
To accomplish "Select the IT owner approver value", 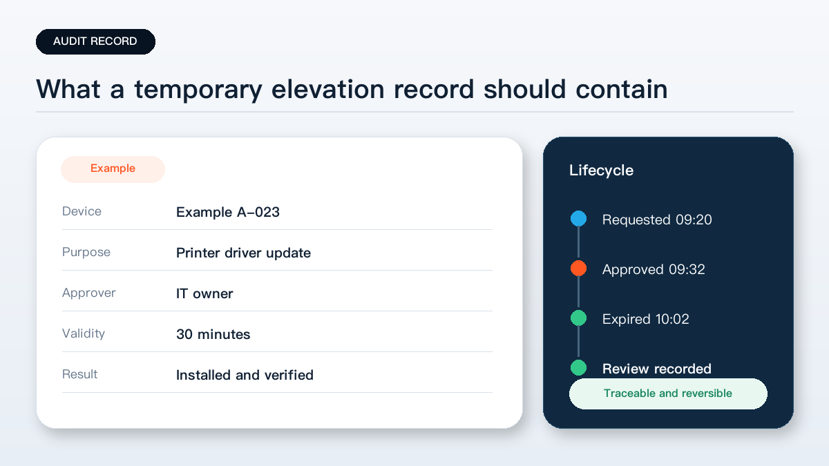I will [204, 293].
